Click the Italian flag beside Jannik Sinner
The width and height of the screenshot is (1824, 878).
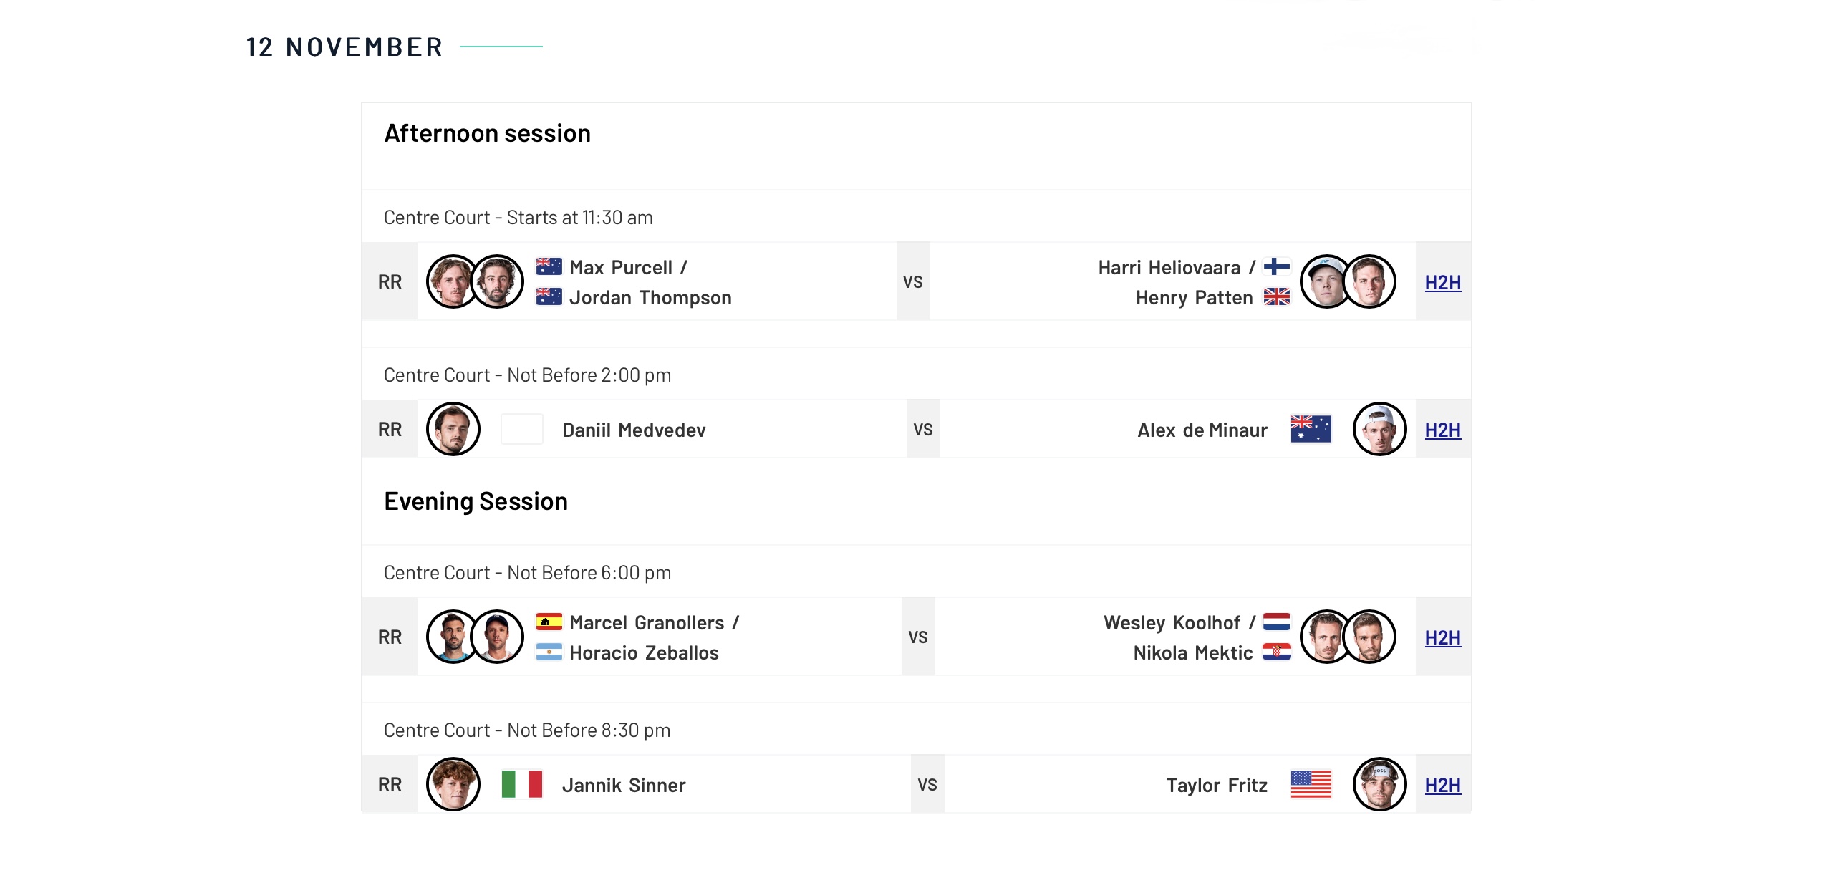pos(522,784)
